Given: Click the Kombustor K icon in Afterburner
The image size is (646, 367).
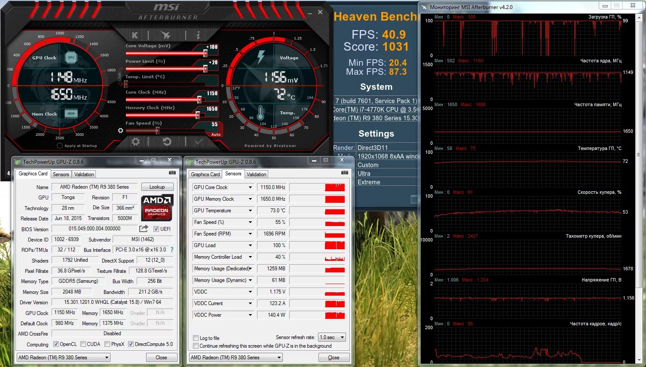Looking at the screenshot, I should (135, 35).
